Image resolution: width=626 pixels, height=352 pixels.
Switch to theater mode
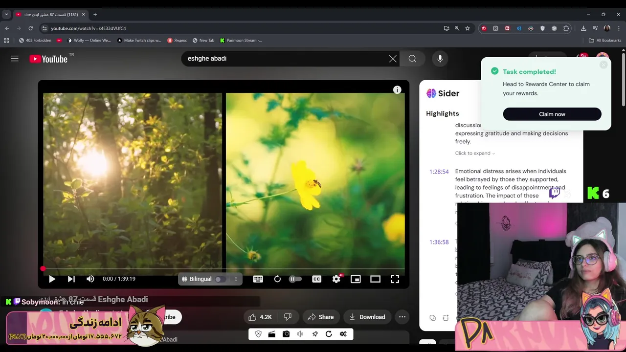point(375,279)
